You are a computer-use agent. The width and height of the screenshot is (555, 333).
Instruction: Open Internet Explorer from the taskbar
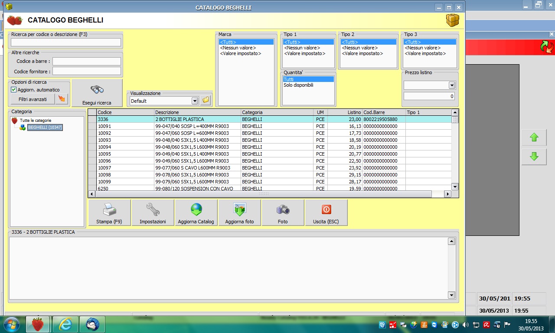coord(65,324)
